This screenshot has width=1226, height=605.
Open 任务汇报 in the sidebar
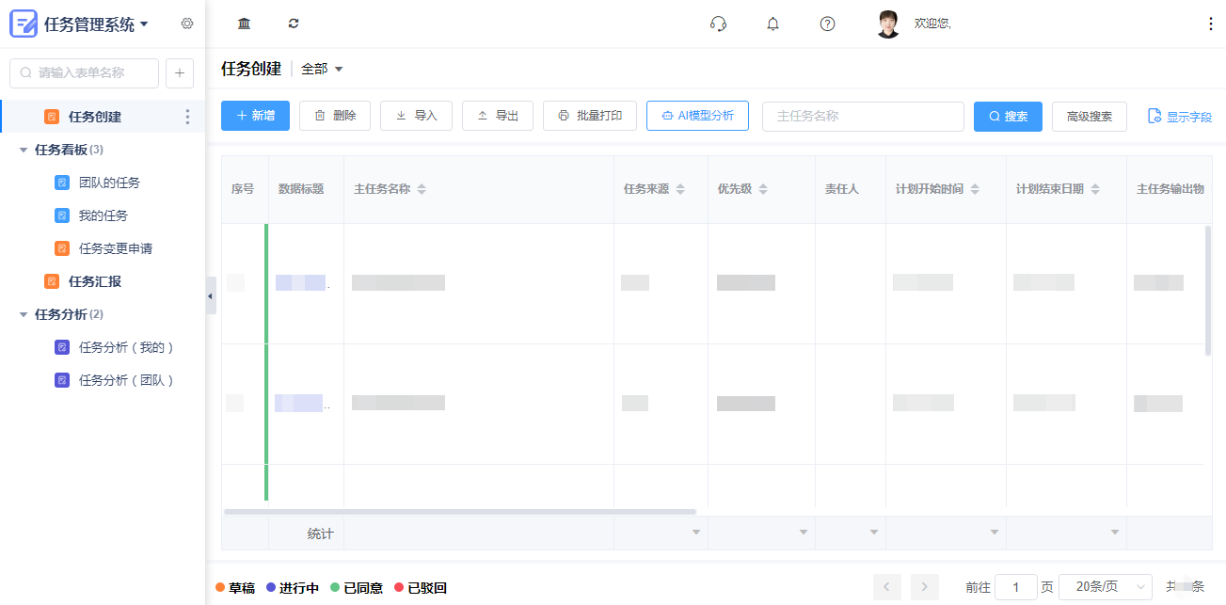click(95, 281)
